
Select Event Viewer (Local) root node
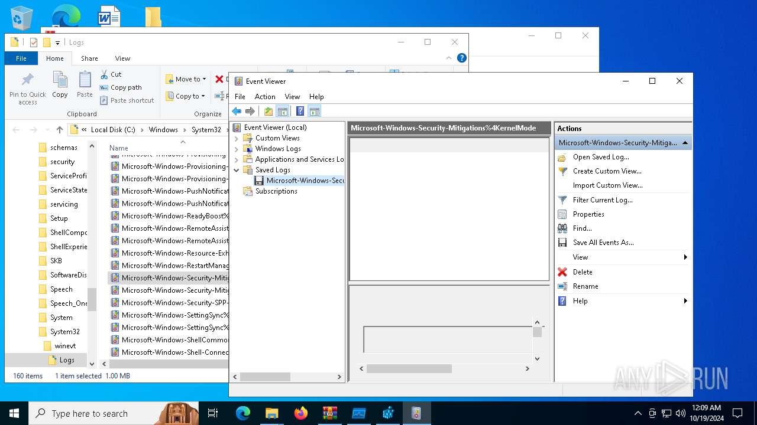(x=275, y=127)
